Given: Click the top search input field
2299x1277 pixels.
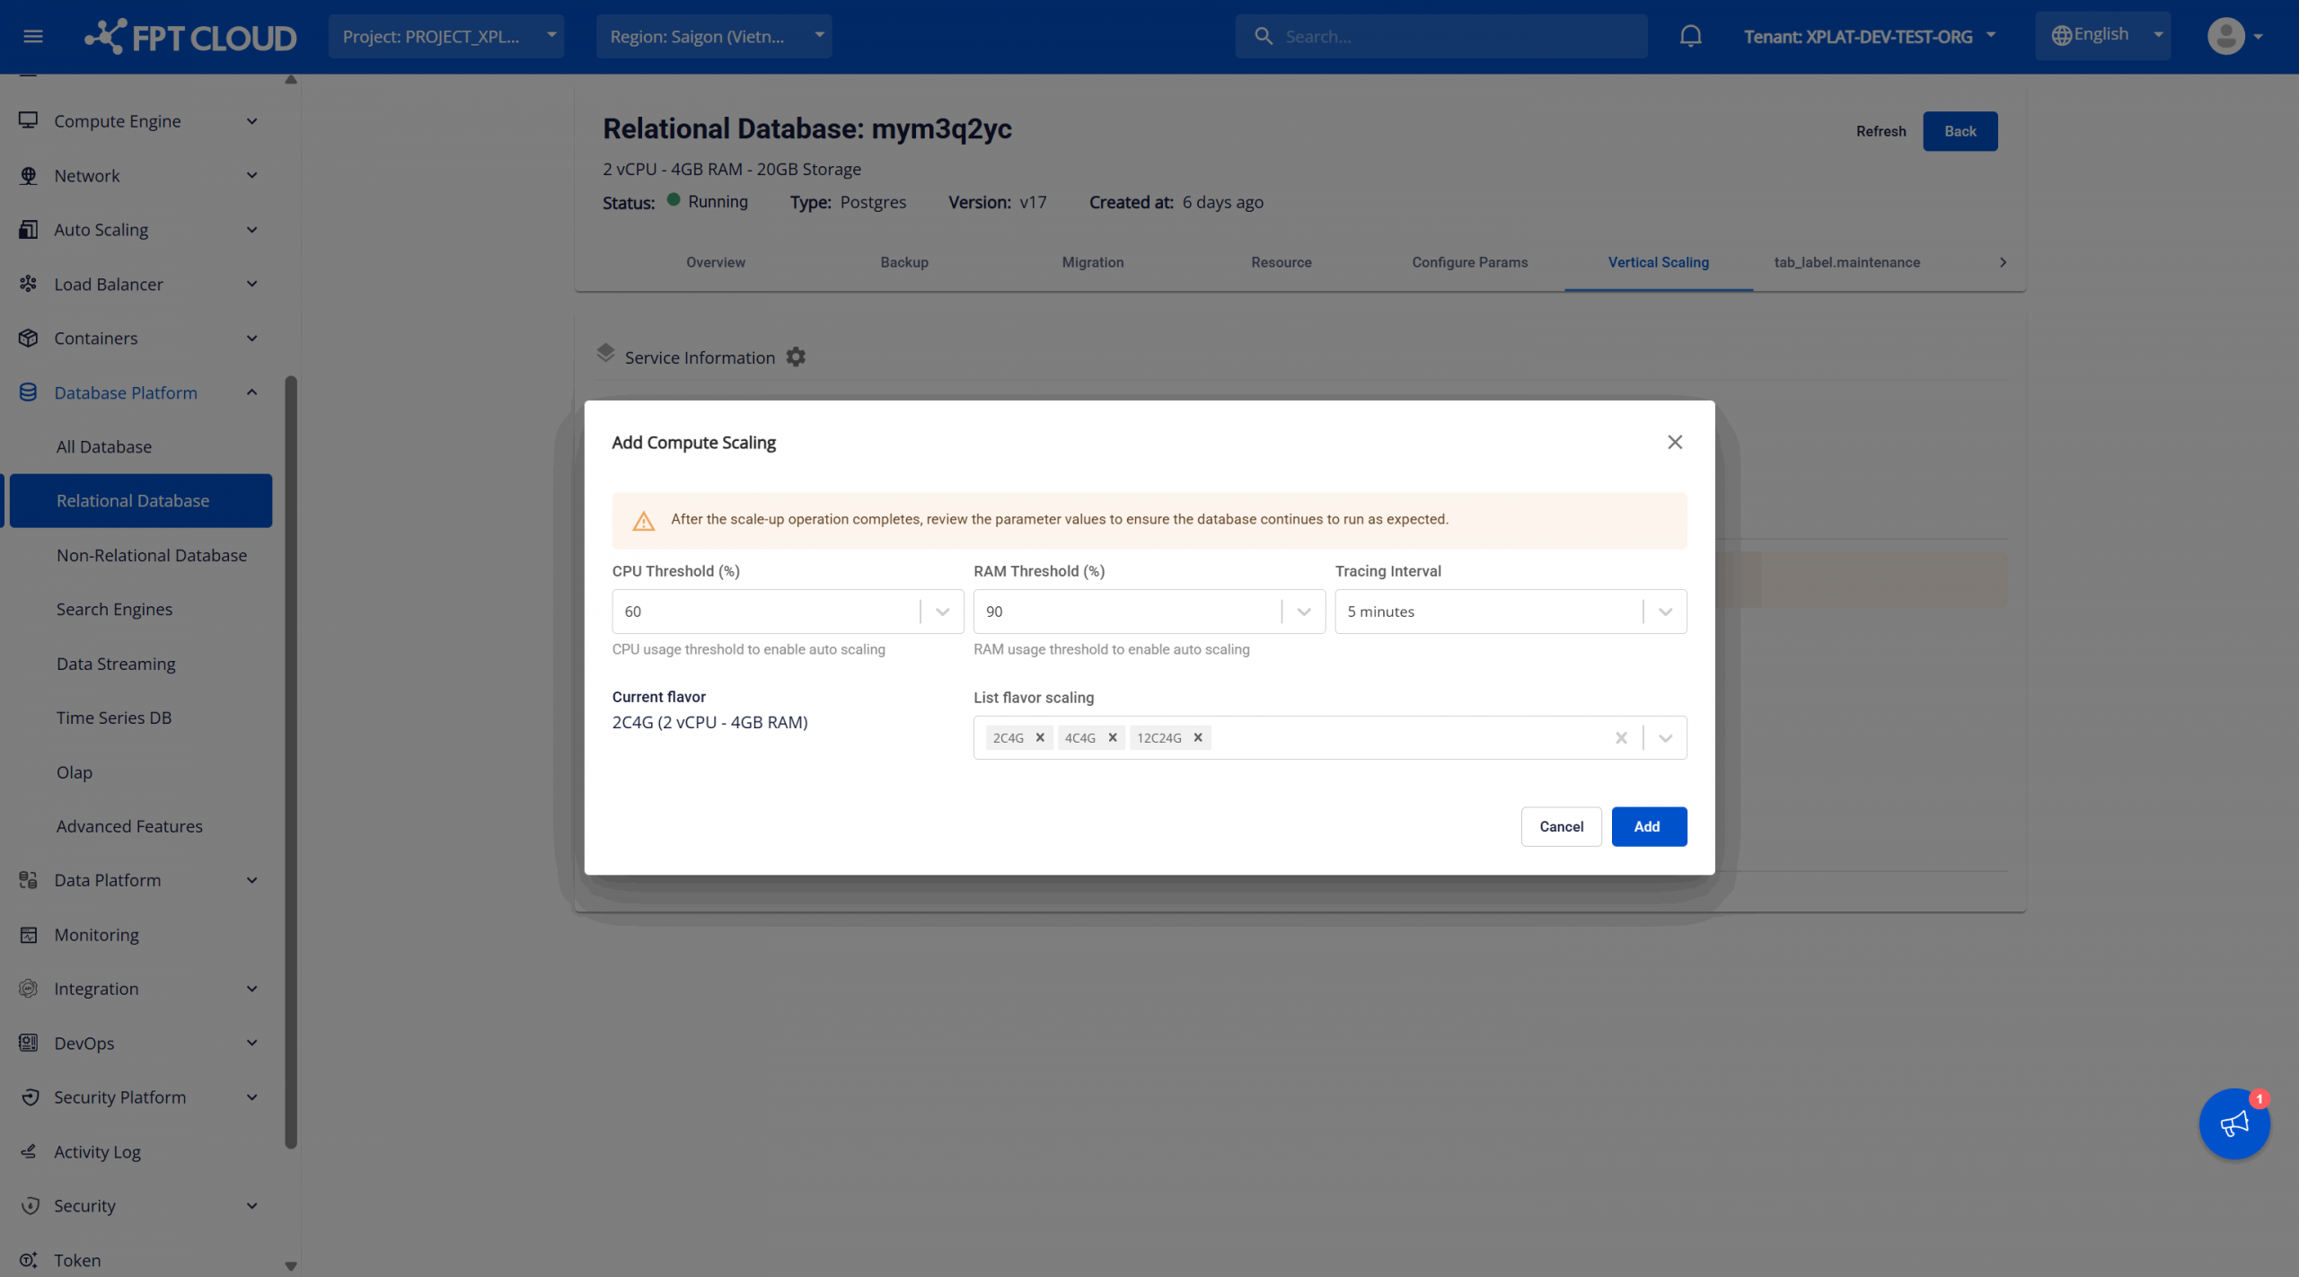Looking at the screenshot, I should pos(1455,36).
